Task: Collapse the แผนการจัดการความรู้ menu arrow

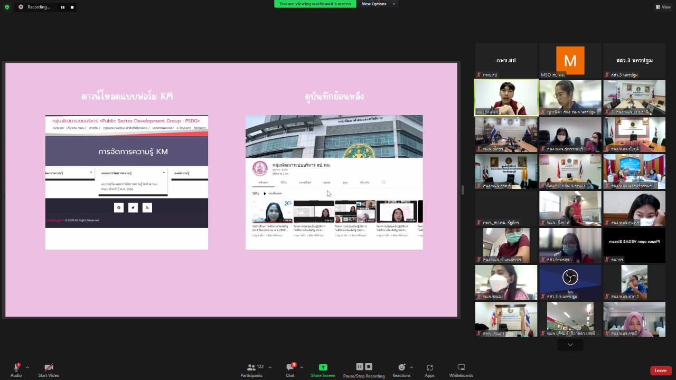Action: [x=164, y=173]
